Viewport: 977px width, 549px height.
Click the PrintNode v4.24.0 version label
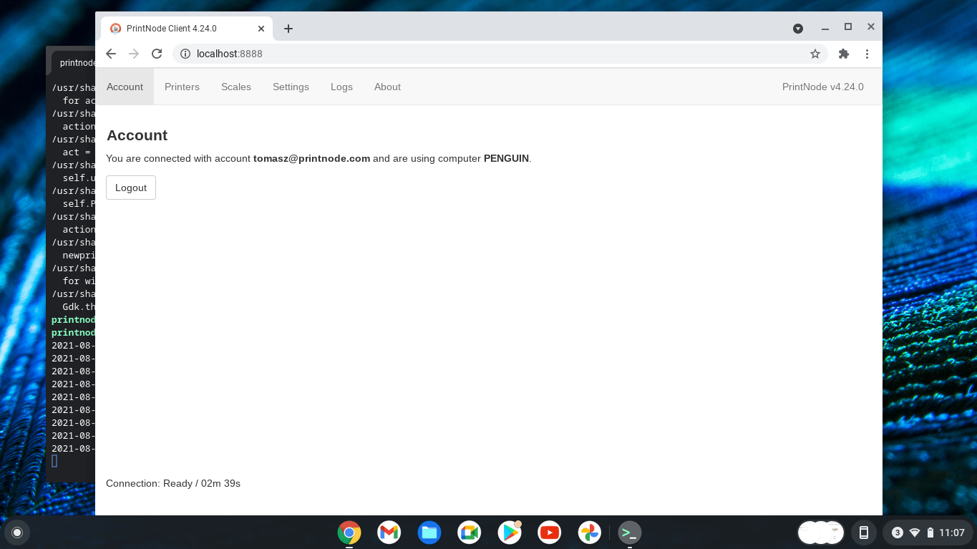[x=822, y=87]
